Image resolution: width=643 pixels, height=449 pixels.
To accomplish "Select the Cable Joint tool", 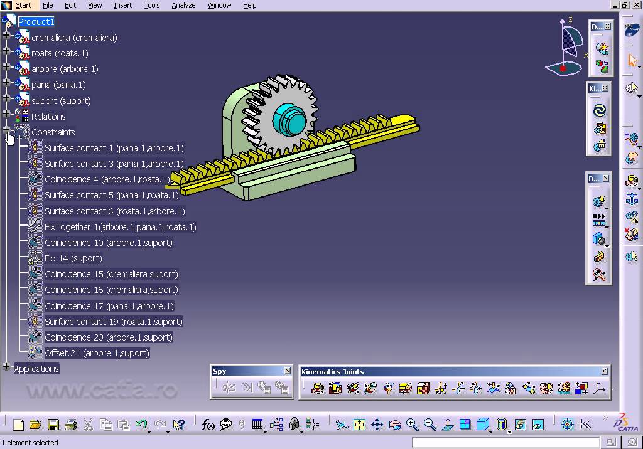I will pos(581,388).
